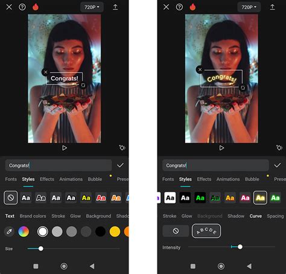The width and height of the screenshot is (286, 274).
Task: Open 720P resolution dropdown in left screen
Action: point(92,7)
